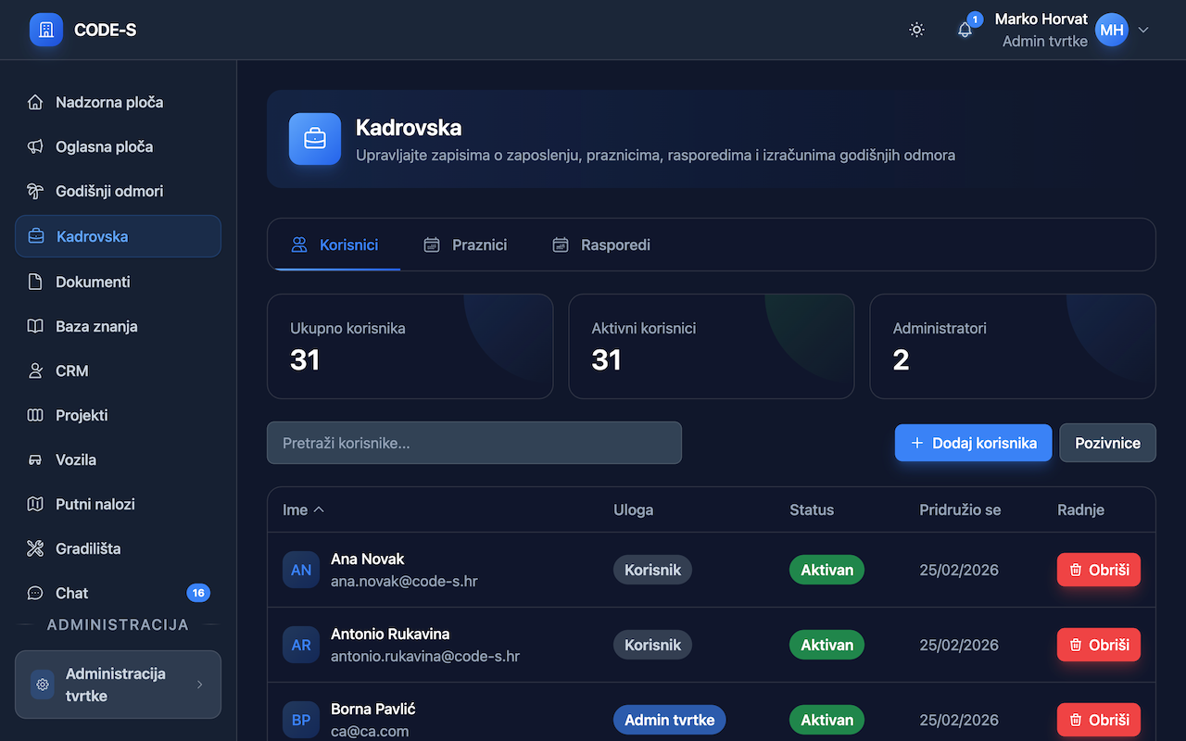Expand Administracija tvrtke with its arrow
Image resolution: width=1186 pixels, height=741 pixels.
[x=200, y=684]
